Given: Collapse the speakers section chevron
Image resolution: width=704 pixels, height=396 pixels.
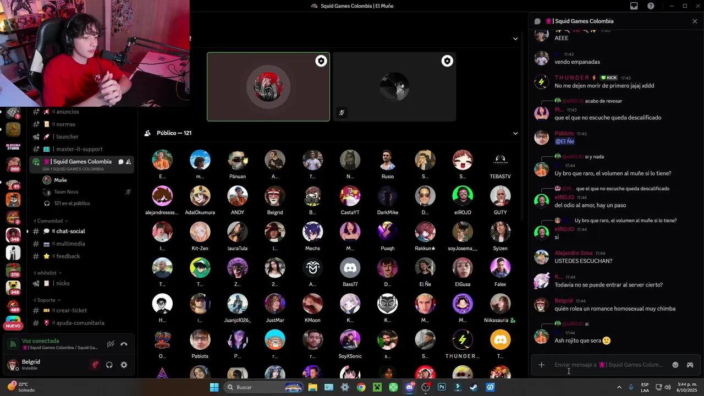Looking at the screenshot, I should coord(515,38).
